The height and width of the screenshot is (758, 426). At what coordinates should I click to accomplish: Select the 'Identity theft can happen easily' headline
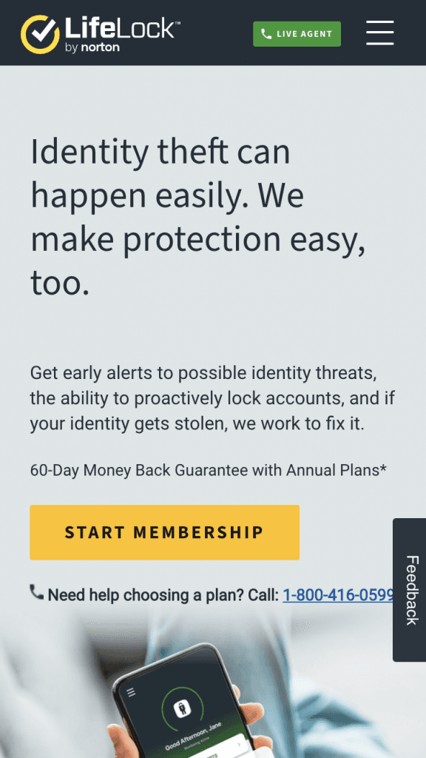point(198,217)
